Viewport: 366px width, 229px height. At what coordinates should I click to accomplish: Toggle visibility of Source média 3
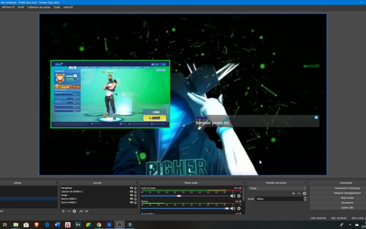pos(131,199)
